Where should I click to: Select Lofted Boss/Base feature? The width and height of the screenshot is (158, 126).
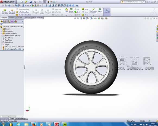pos(23,12)
